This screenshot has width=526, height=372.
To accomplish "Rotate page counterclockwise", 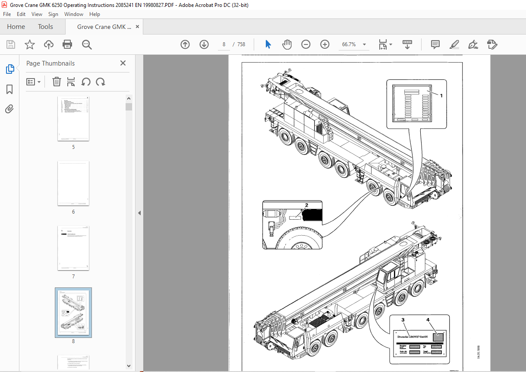I will pos(86,82).
